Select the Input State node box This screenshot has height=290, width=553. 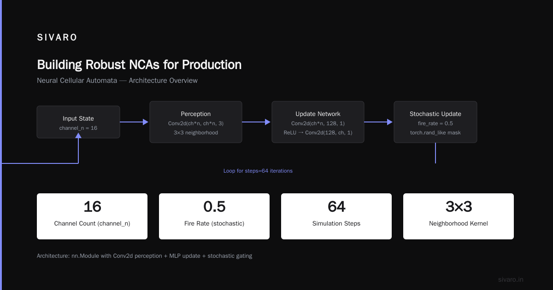(x=78, y=122)
